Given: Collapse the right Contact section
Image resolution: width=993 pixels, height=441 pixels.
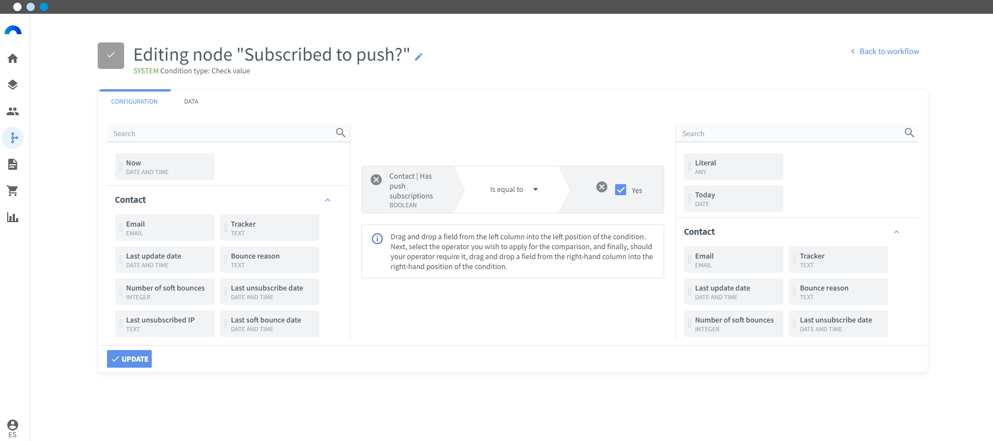Looking at the screenshot, I should coord(896,232).
